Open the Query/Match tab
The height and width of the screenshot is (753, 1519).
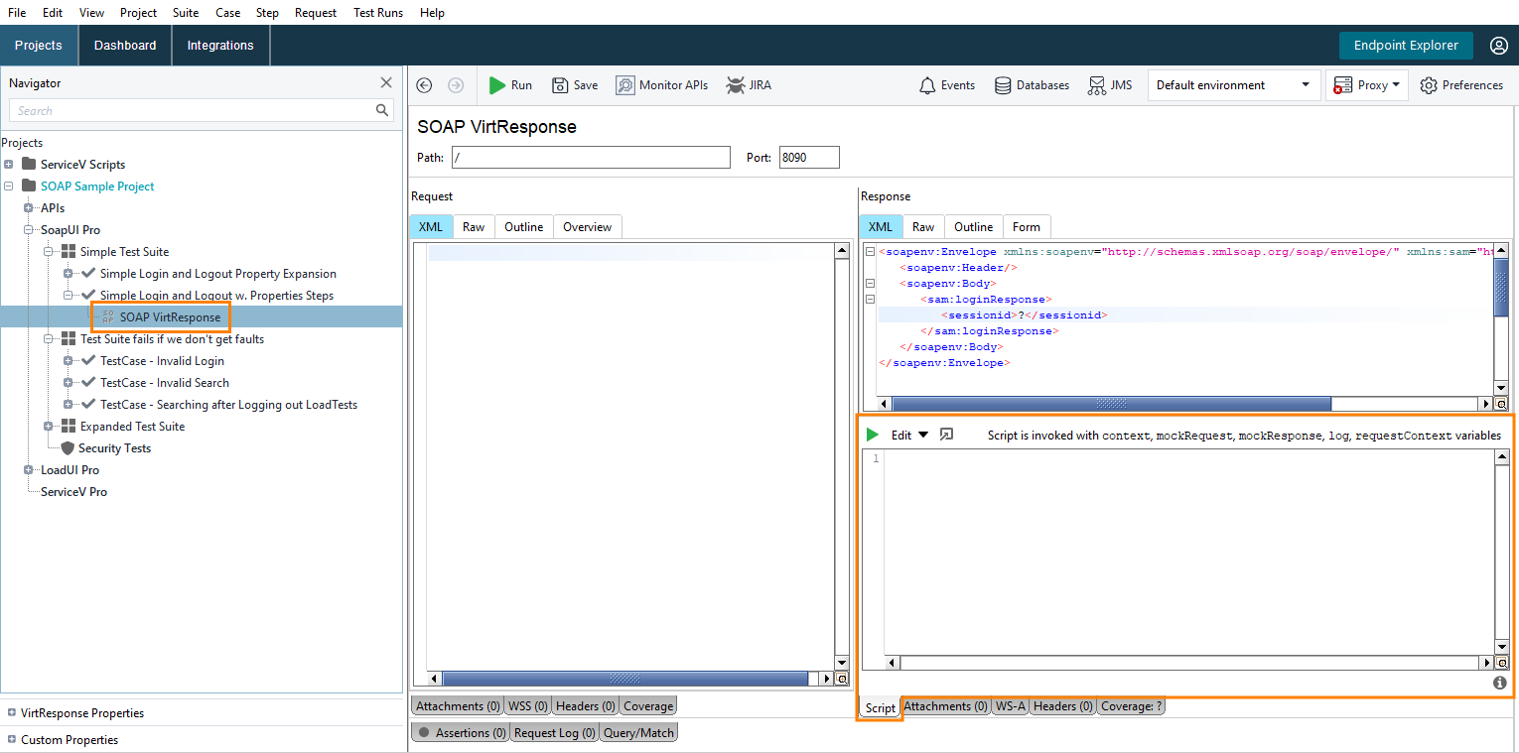click(638, 733)
